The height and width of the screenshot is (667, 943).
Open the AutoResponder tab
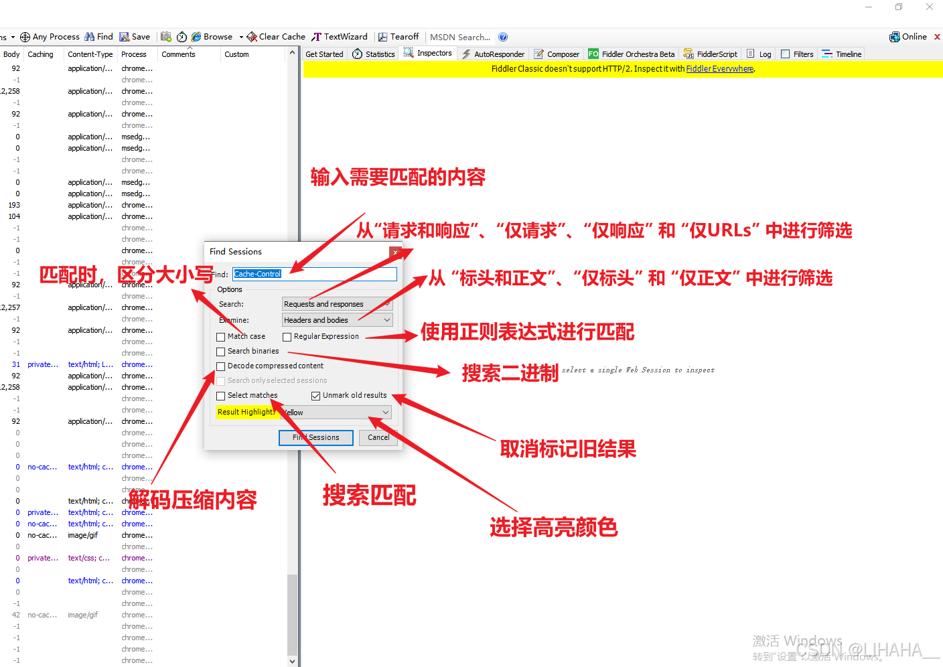[x=493, y=54]
